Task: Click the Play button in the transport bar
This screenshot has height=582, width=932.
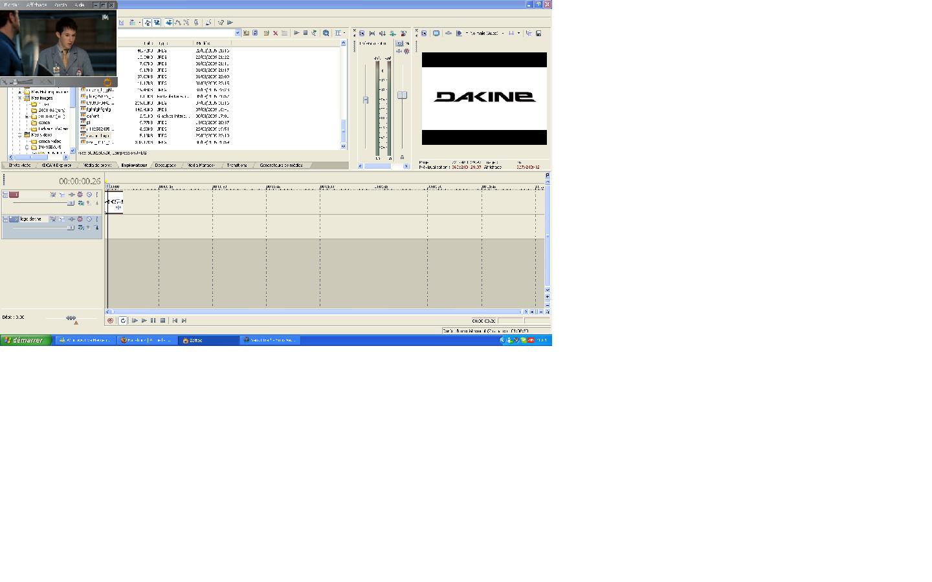Action: click(x=144, y=320)
